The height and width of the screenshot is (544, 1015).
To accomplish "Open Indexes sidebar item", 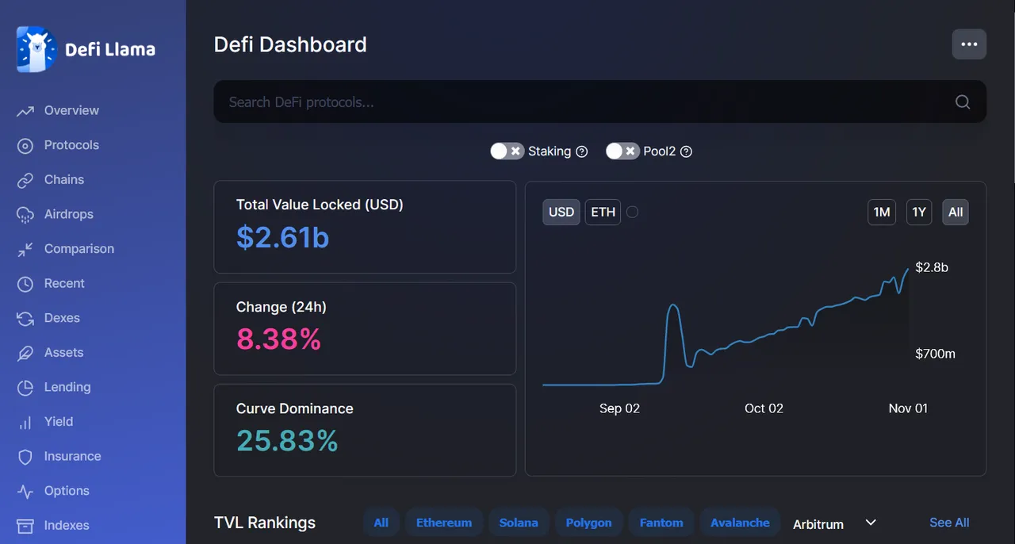I will (x=67, y=525).
